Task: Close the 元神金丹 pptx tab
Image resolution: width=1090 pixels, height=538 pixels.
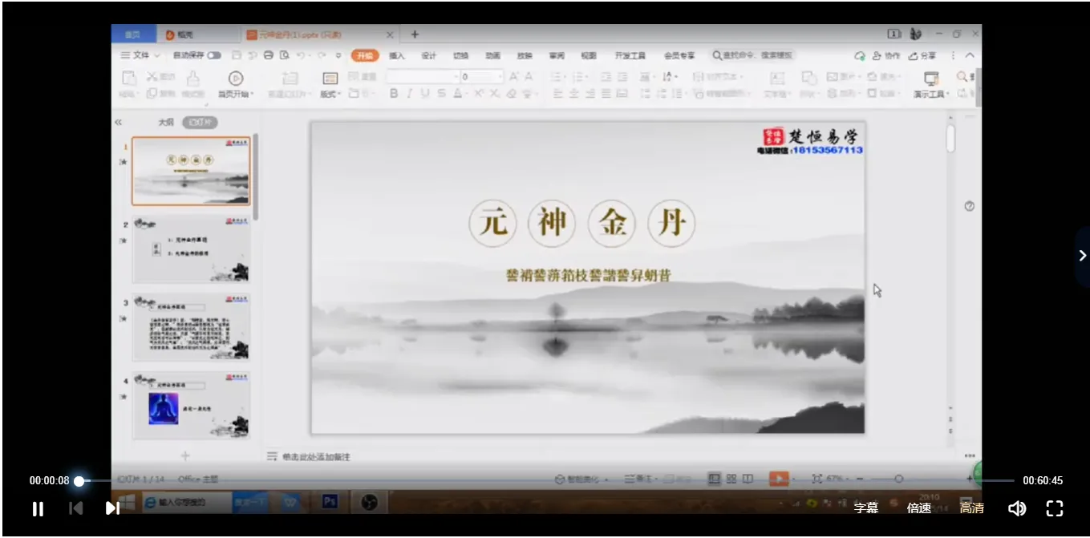Action: 390,34
